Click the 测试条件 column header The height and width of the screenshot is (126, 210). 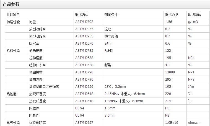tap(111, 15)
